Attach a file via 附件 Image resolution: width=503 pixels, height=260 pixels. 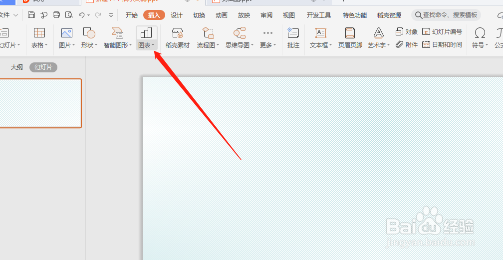[406, 44]
